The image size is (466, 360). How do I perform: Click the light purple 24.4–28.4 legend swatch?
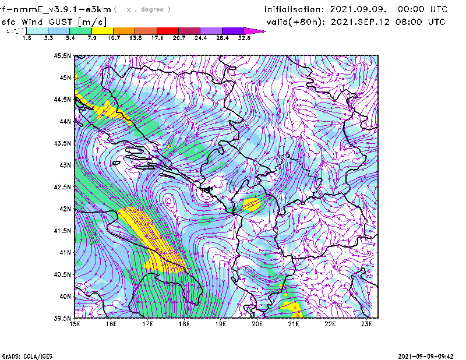211,31
